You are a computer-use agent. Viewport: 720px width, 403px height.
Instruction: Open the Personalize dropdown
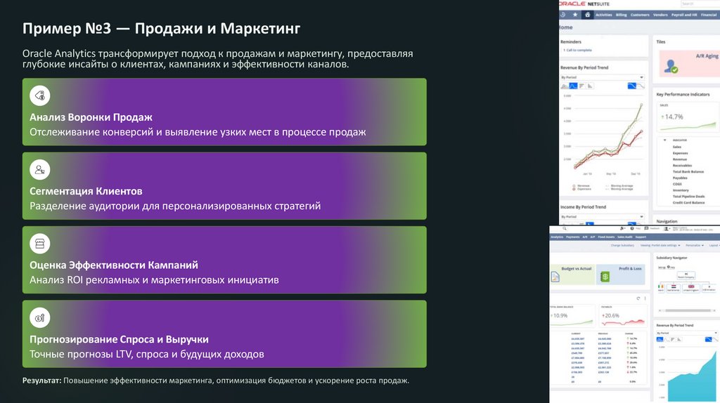click(x=694, y=245)
